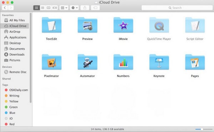Click the Tags section header
The height and width of the screenshot is (132, 214).
(x=5, y=85)
